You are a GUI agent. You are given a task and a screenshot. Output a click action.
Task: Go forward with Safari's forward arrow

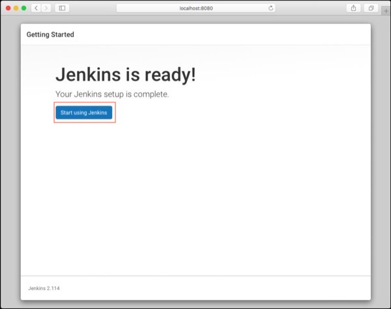point(46,8)
